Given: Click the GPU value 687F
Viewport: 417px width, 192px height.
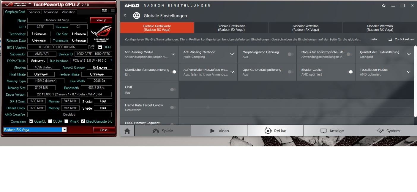Looking at the screenshot, I should coord(40,27).
